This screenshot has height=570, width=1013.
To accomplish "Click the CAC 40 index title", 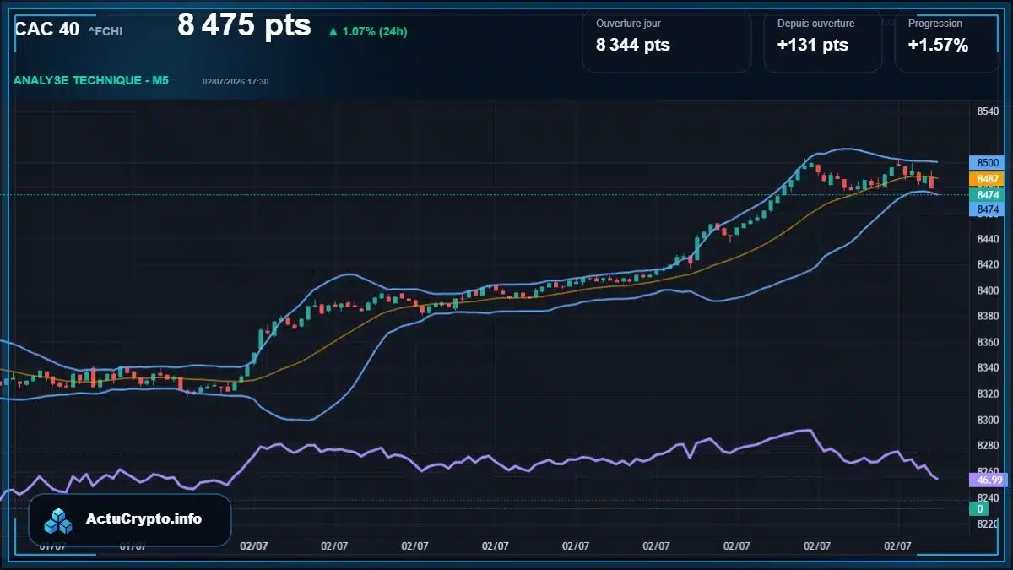I will [47, 29].
